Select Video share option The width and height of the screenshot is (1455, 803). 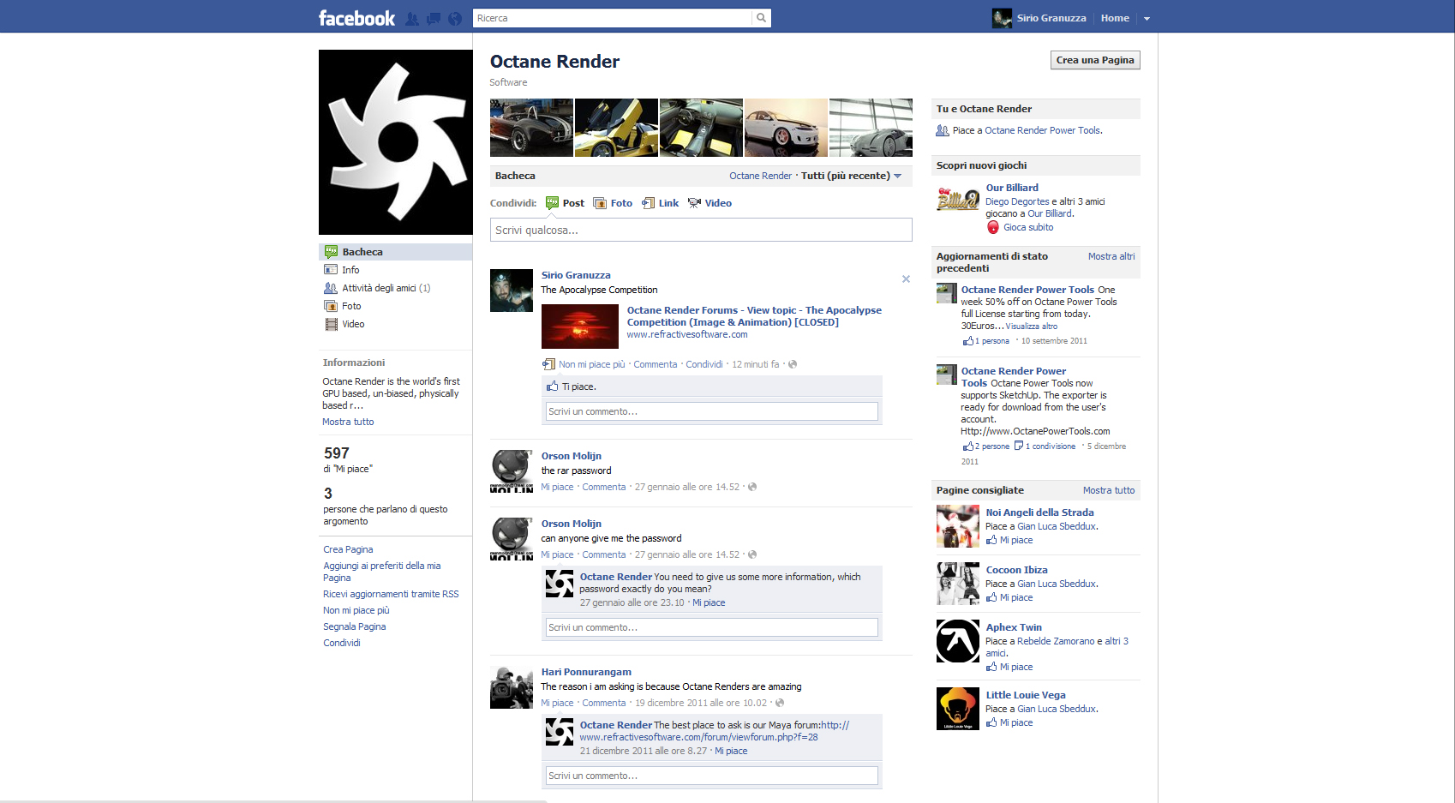coord(710,203)
